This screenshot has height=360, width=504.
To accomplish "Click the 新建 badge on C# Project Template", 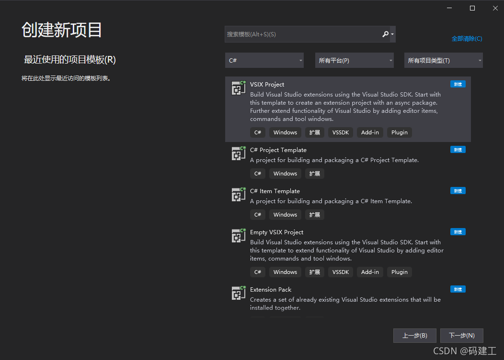I will 458,150.
